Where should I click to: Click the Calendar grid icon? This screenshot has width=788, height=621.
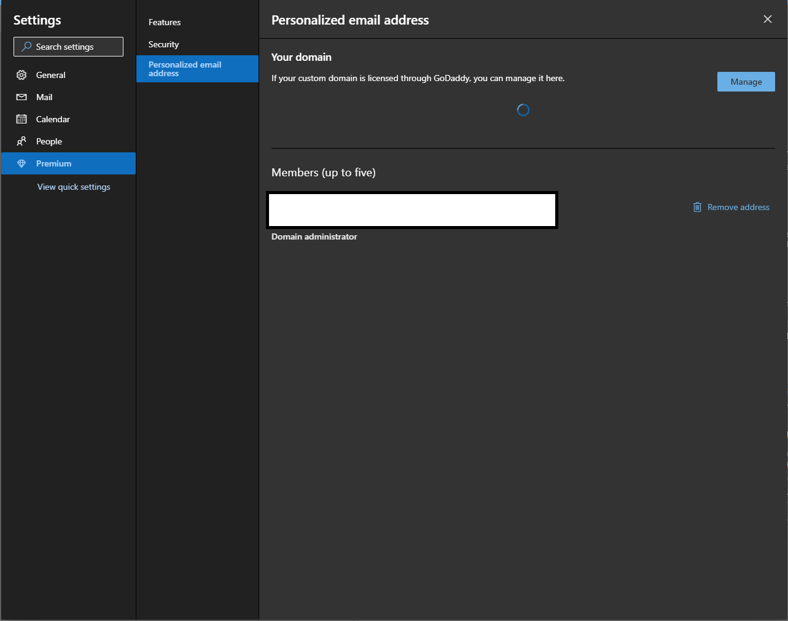pyautogui.click(x=21, y=119)
